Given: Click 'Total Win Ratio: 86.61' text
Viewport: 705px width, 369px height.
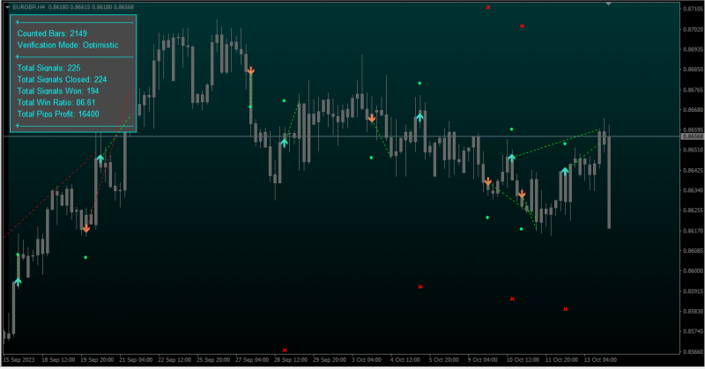Looking at the screenshot, I should pos(56,102).
